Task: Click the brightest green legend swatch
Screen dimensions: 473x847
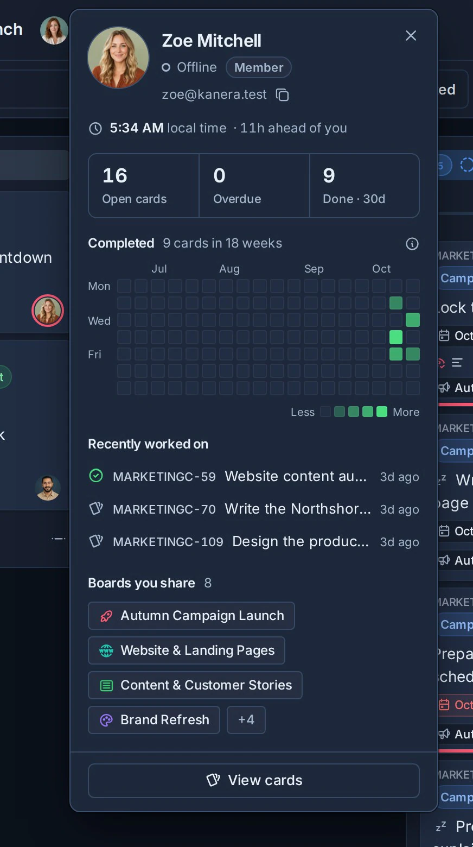Action: 382,412
